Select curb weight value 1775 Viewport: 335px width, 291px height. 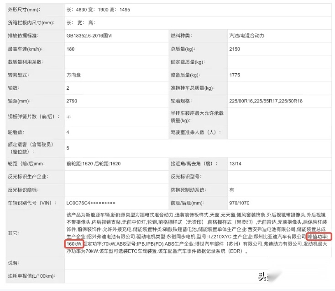(235, 75)
